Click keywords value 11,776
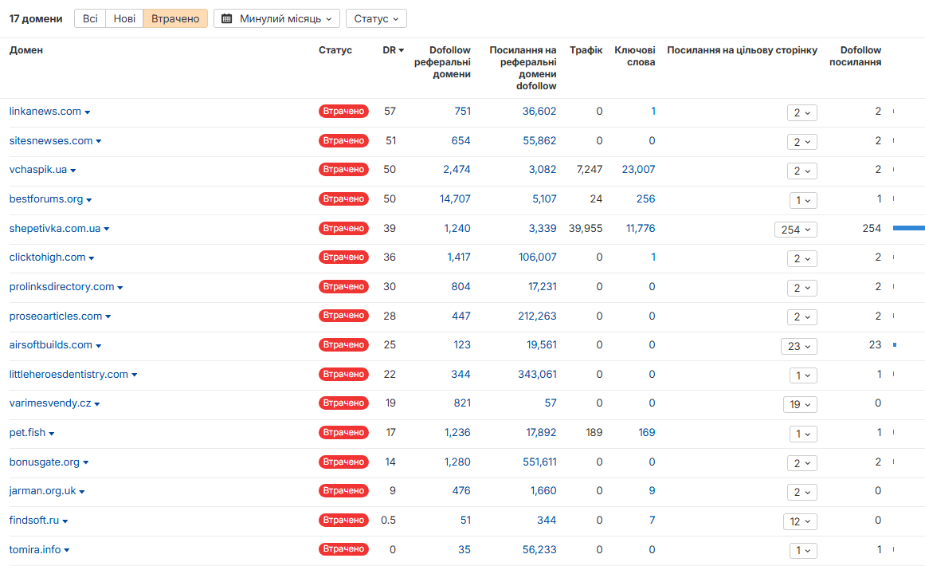The image size is (925, 566). [x=640, y=229]
